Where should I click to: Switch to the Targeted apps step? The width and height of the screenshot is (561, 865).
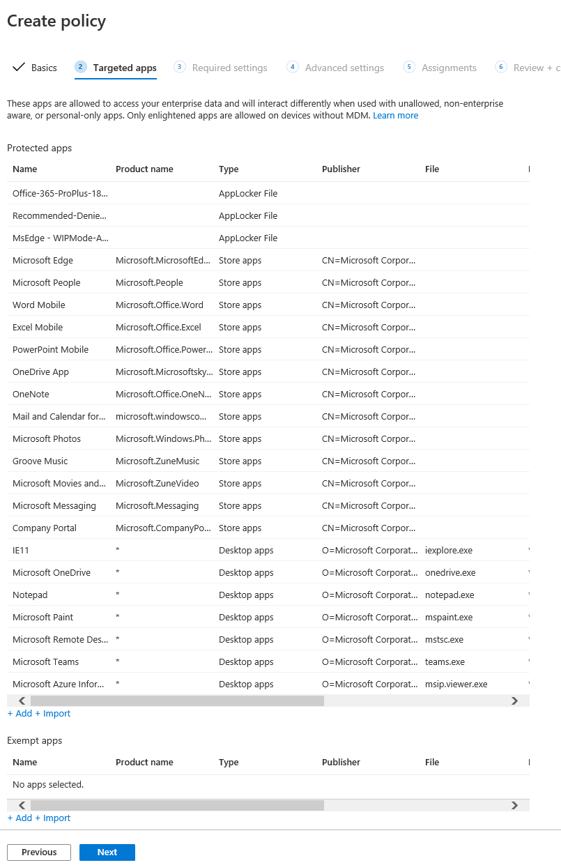125,68
